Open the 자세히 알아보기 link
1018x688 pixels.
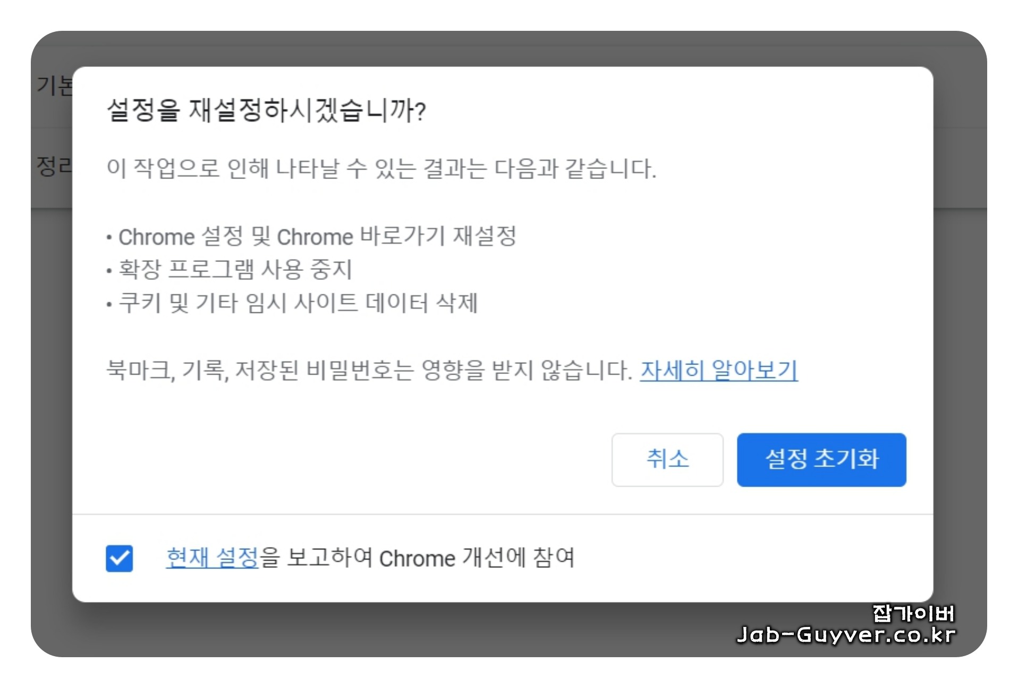pos(719,370)
